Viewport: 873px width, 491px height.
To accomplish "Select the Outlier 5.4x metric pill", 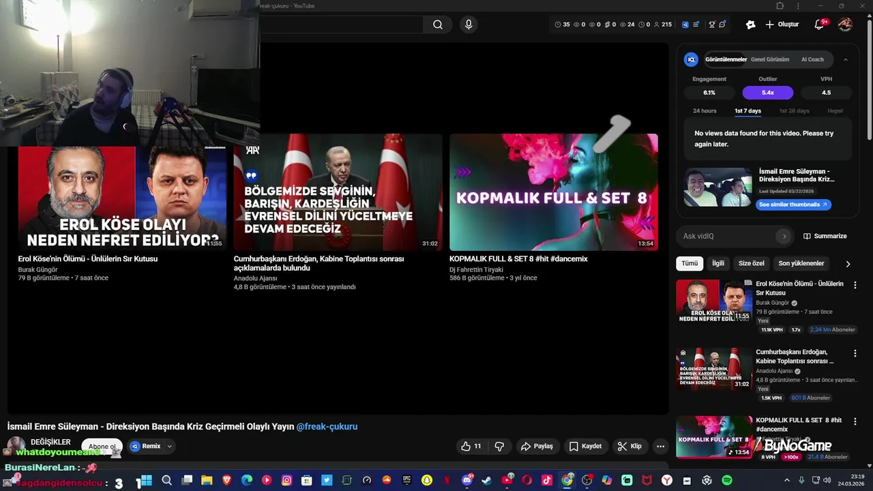I will click(768, 93).
